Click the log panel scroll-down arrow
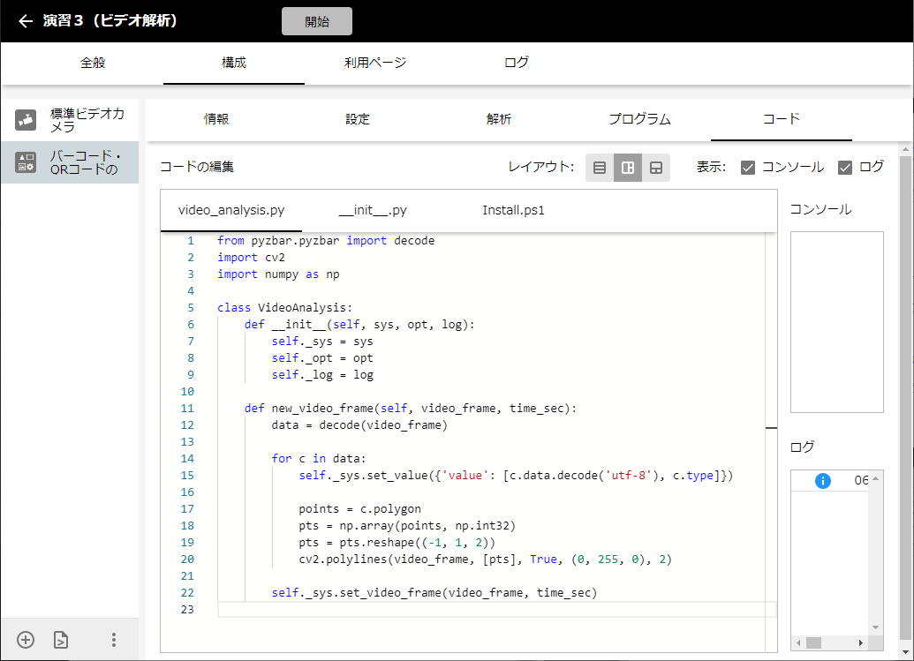914x661 pixels. coord(873,629)
